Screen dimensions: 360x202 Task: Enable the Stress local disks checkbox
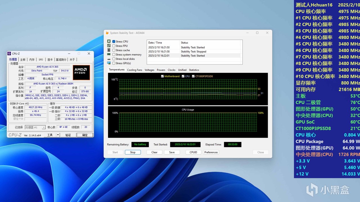pos(114,59)
